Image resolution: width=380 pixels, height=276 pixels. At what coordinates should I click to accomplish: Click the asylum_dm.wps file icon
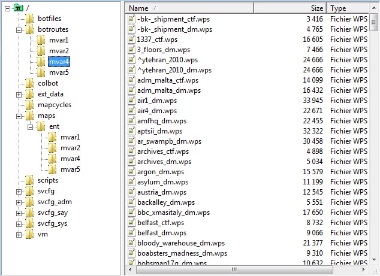pyautogui.click(x=132, y=182)
